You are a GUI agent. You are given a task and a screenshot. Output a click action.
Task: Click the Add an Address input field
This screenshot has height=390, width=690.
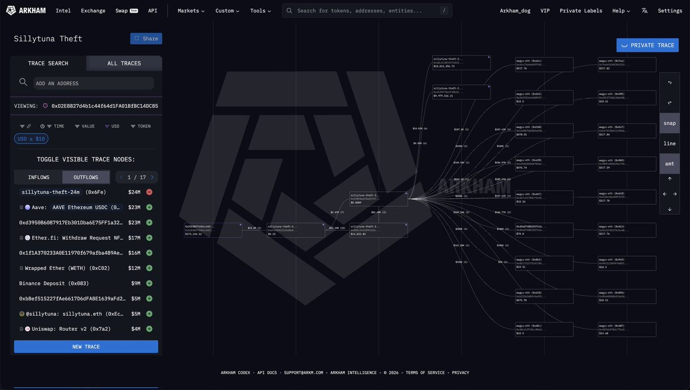[93, 83]
